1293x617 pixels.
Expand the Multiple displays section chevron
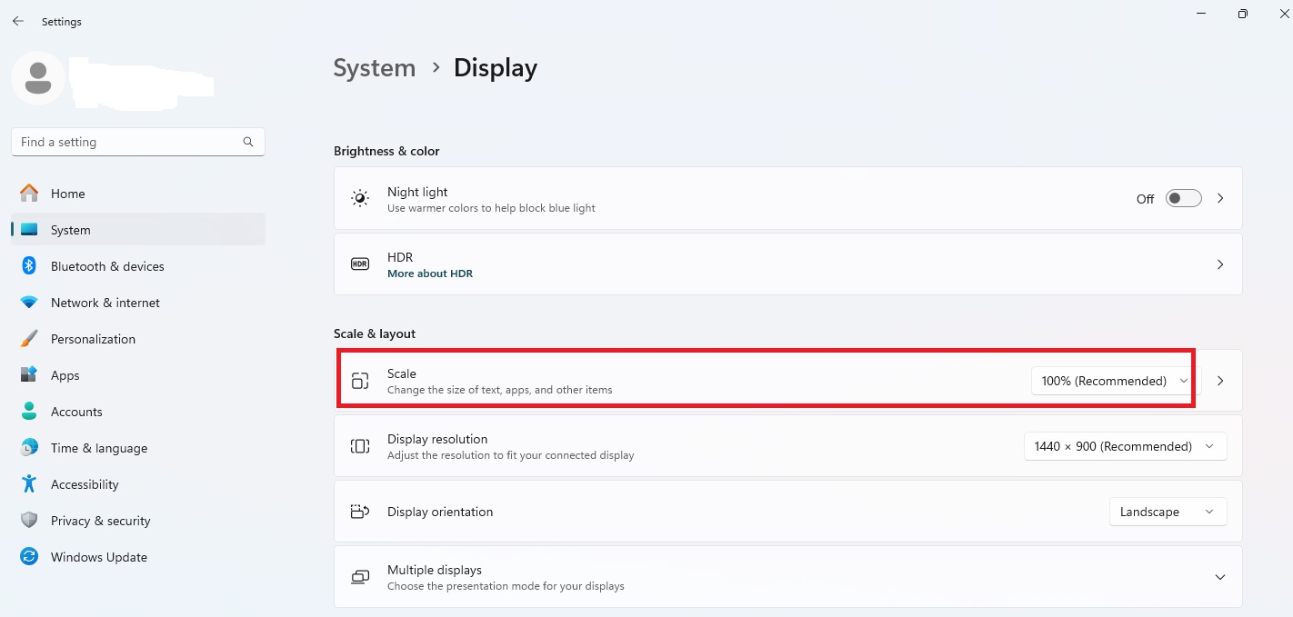click(x=1220, y=577)
